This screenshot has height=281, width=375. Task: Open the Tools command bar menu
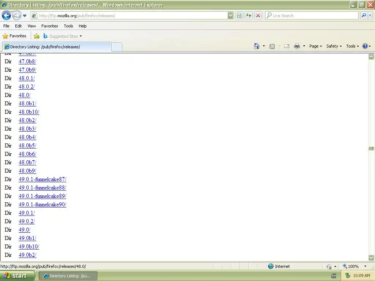click(x=353, y=46)
